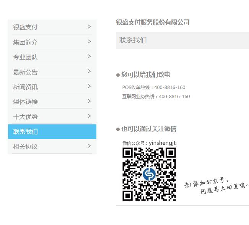Click the chevron on the 专业团队 row
This screenshot has width=249, height=225.
[x=89, y=57]
